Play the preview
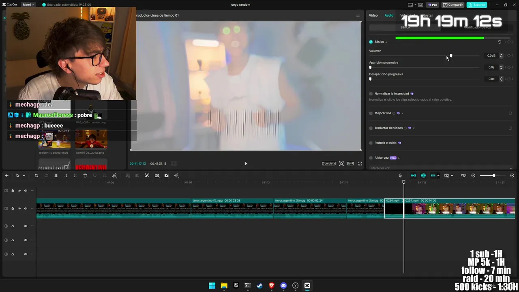The width and height of the screenshot is (519, 292). pos(246,163)
